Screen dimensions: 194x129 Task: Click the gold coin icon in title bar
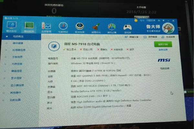tap(136, 20)
